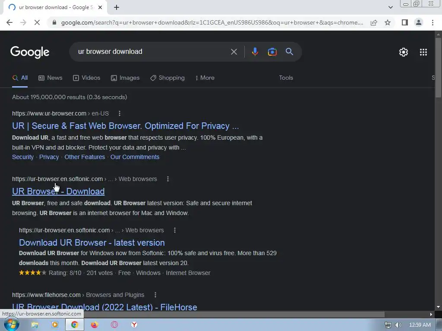Click the search box containing 'ur browser download'

(x=152, y=52)
